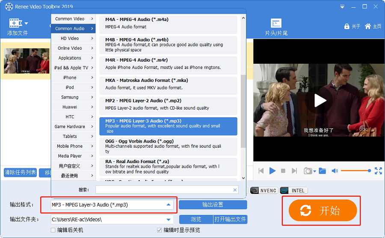Open Huawei format category
The width and height of the screenshot is (385, 238).
(73, 107)
